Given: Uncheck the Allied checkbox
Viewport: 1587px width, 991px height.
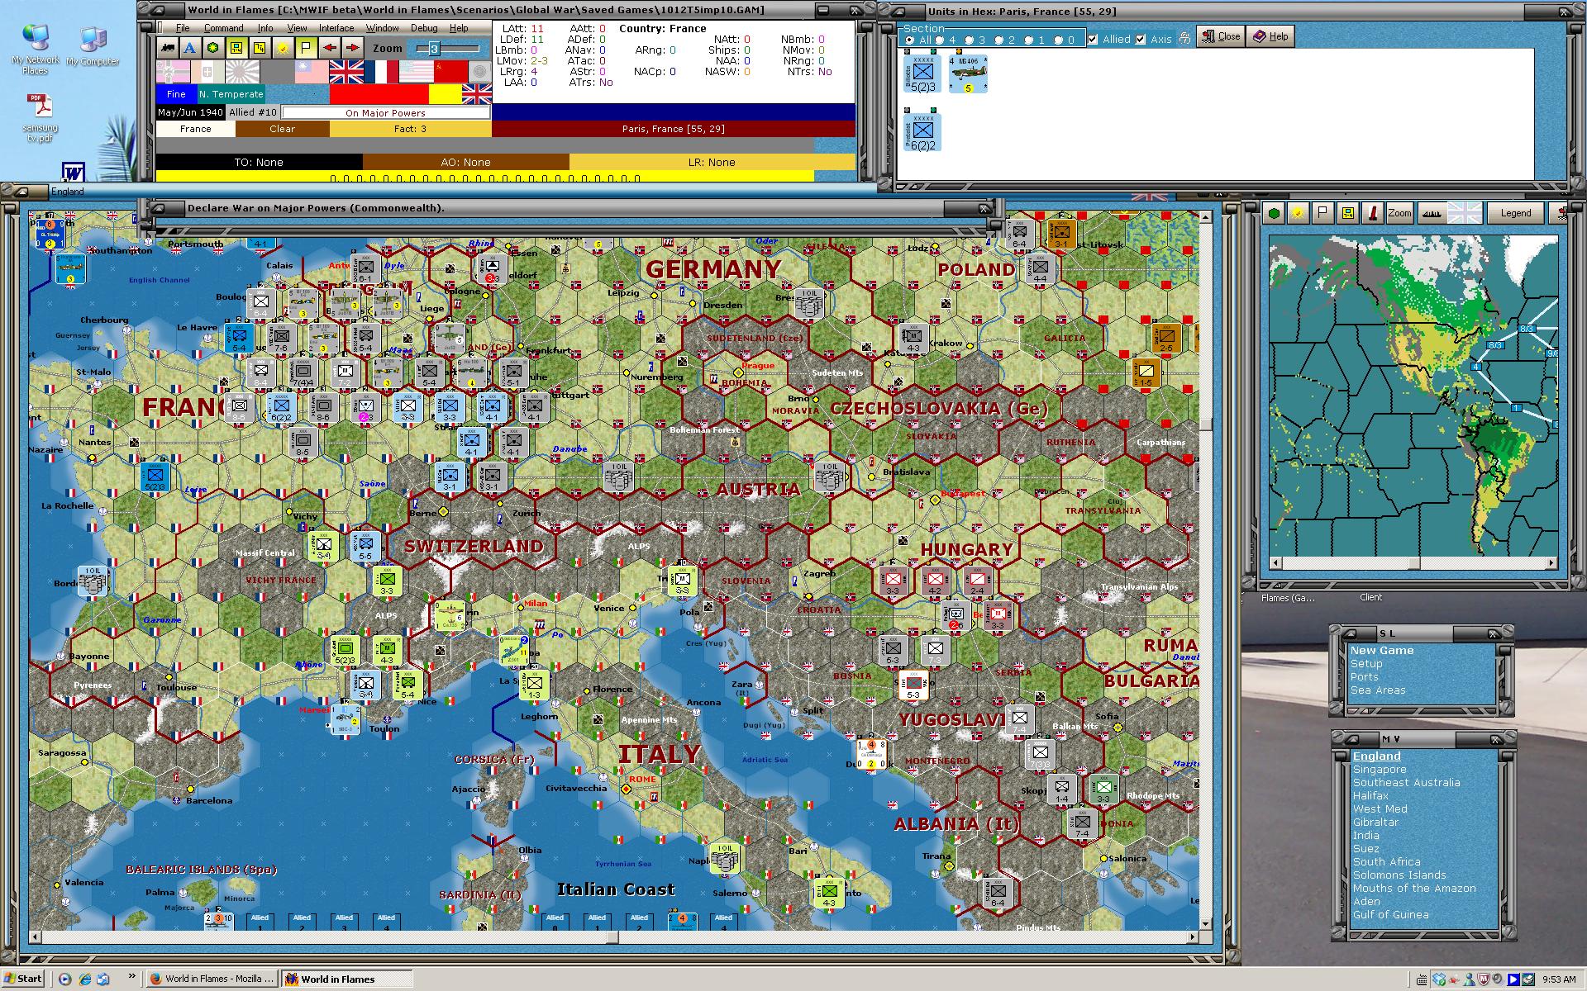Looking at the screenshot, I should (x=1093, y=39).
